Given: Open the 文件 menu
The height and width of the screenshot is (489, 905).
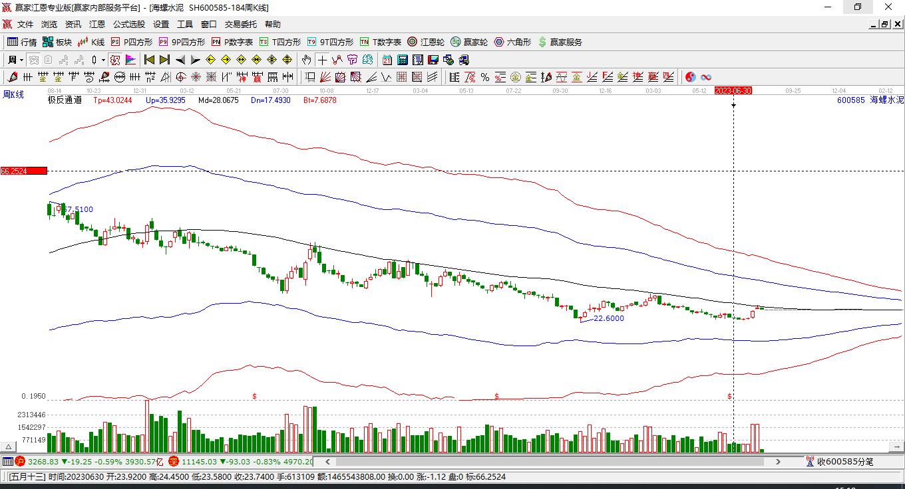Looking at the screenshot, I should pos(25,25).
